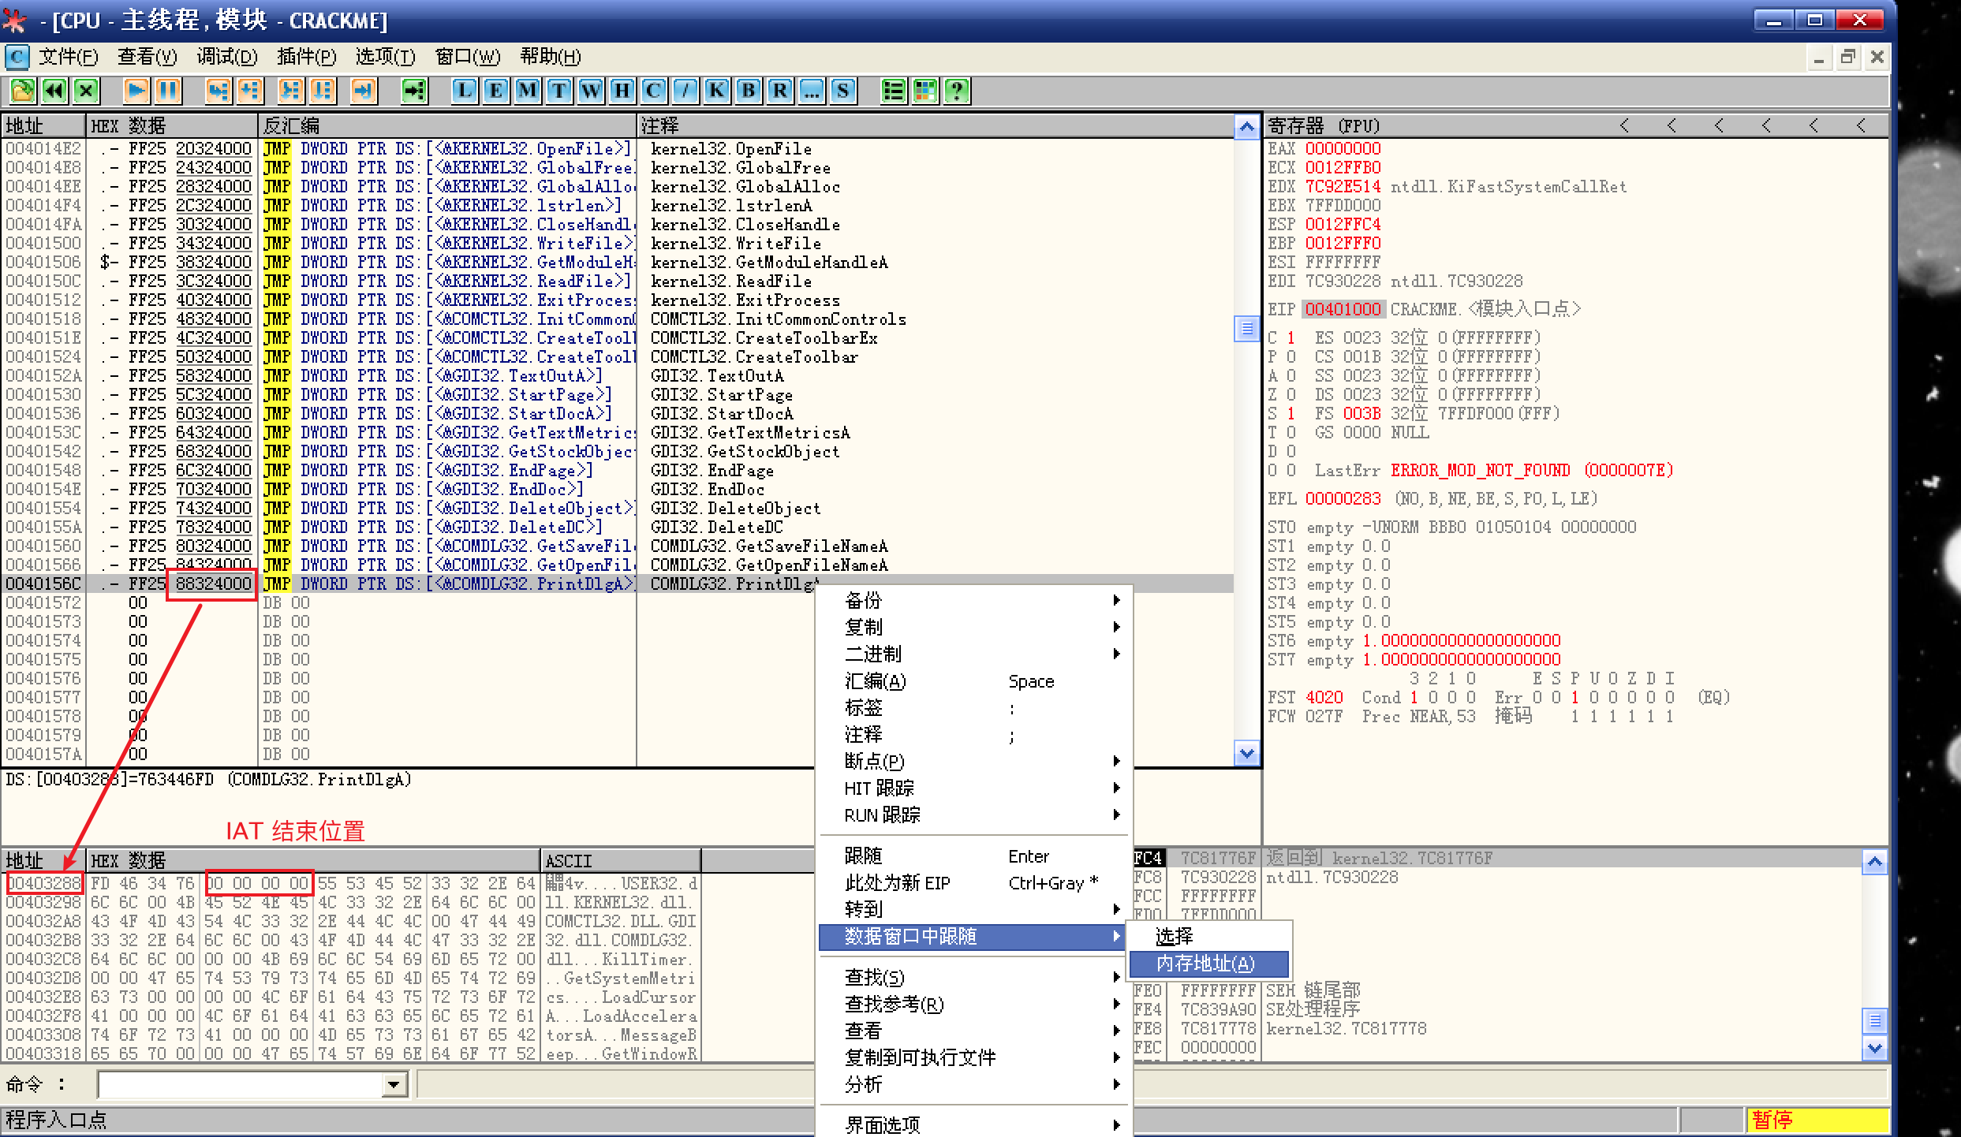Show the Call stack K window

click(x=716, y=91)
